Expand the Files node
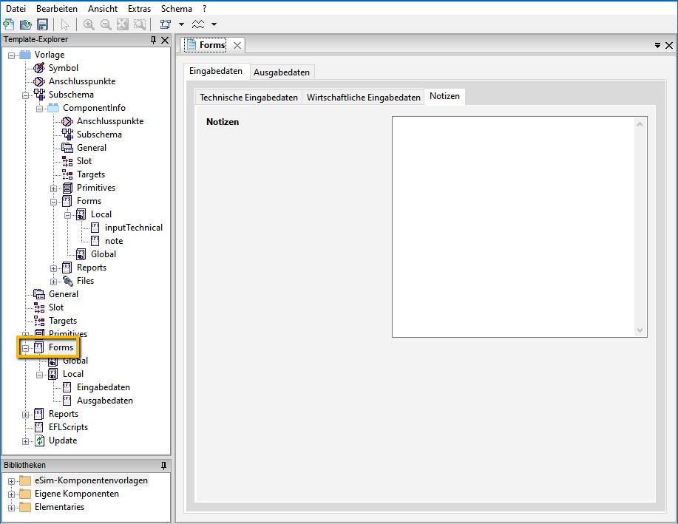 [x=54, y=282]
